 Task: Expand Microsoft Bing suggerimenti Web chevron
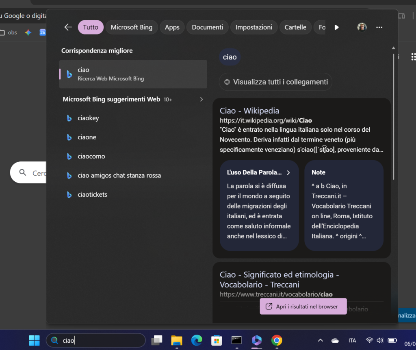(201, 99)
